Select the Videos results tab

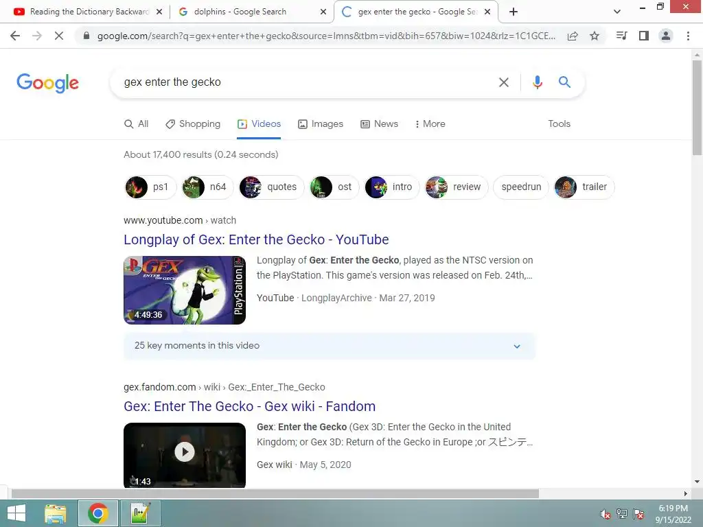(x=259, y=124)
